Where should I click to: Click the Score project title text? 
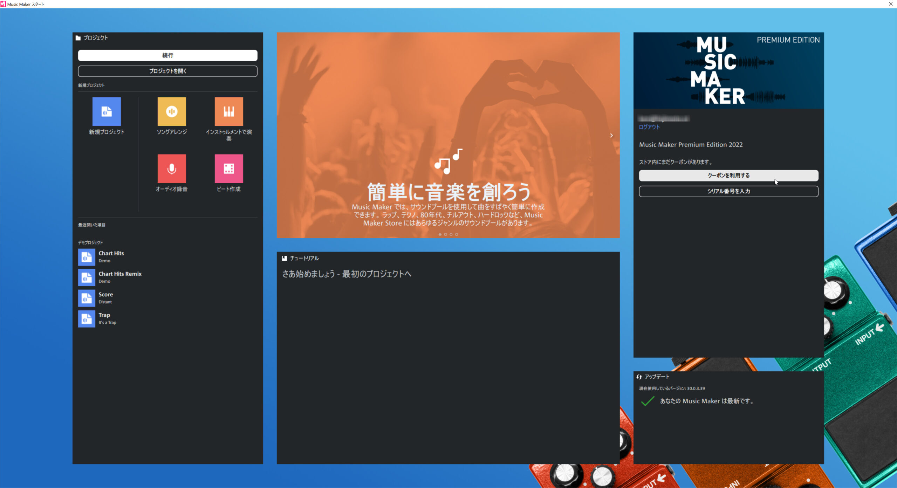pyautogui.click(x=105, y=295)
